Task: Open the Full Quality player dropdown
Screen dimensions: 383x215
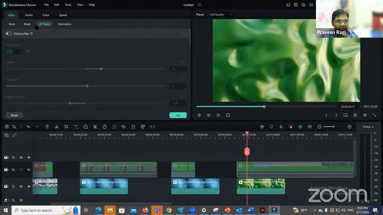Action: click(x=221, y=14)
